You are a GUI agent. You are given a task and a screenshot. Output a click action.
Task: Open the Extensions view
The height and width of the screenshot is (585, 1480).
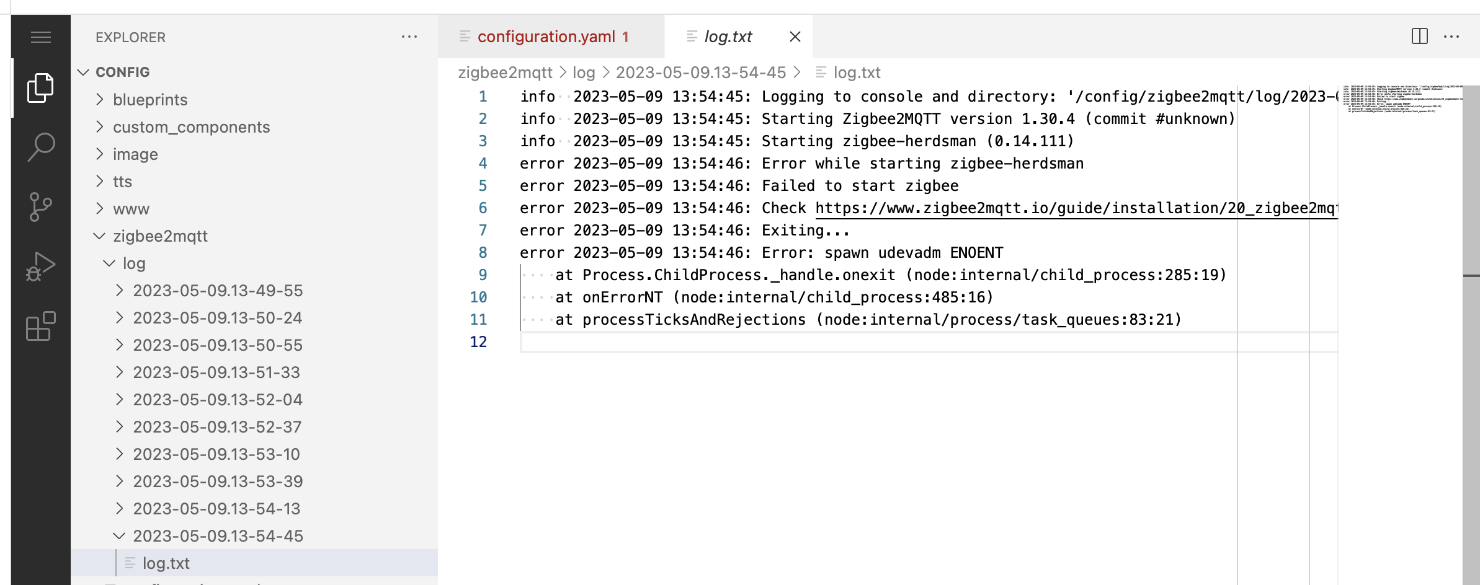point(41,326)
